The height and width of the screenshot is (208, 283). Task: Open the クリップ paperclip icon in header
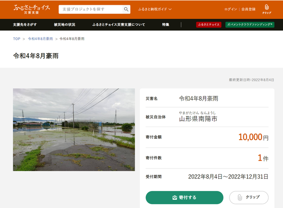[266, 9]
